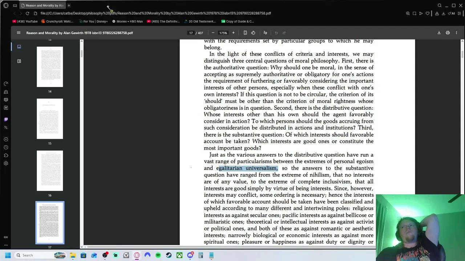The image size is (465, 261).
Task: Click the address bar zoom icon
Action: (408, 13)
